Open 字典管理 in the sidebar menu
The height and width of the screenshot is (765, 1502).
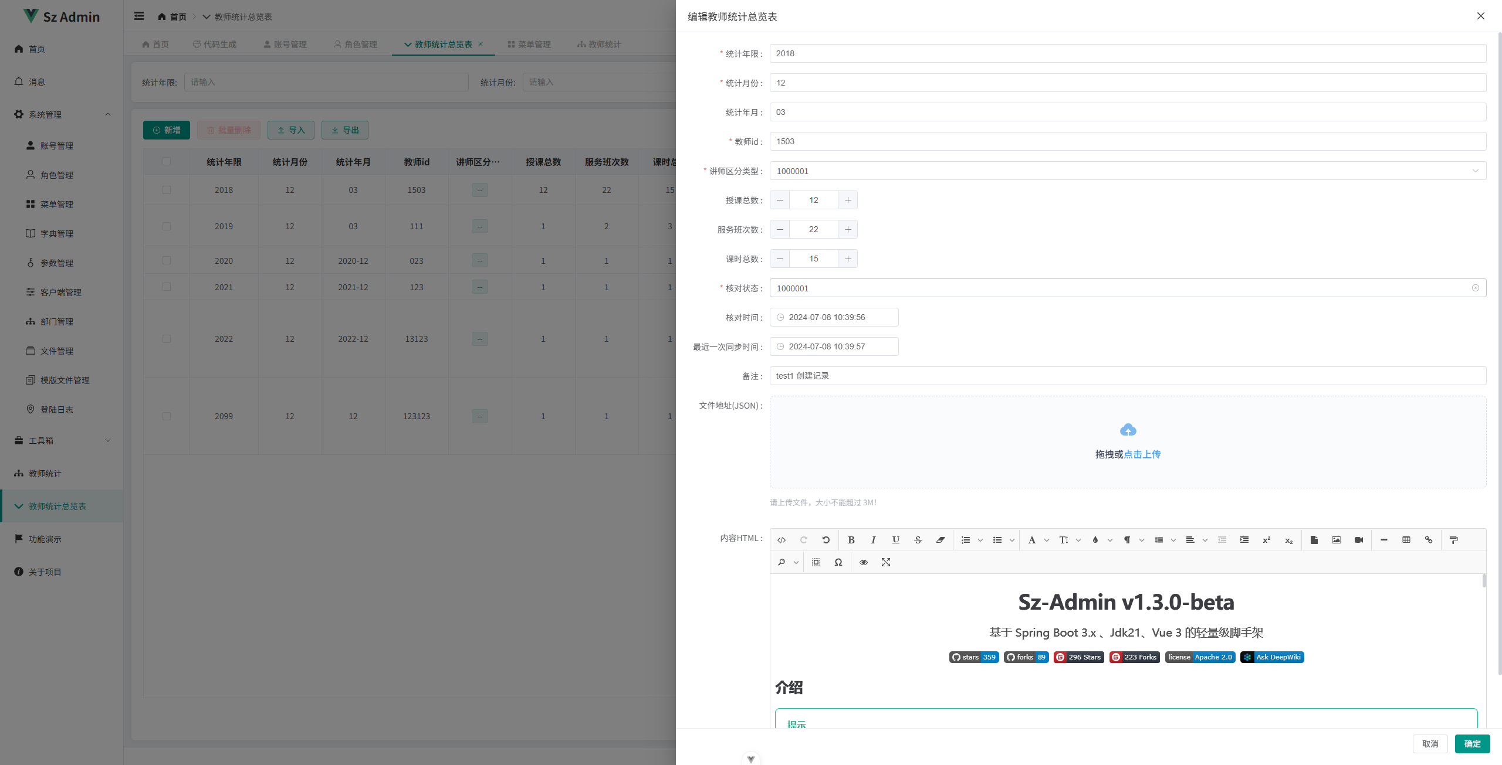point(57,233)
